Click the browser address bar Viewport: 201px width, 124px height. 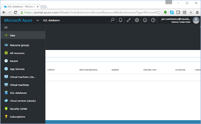(x=90, y=13)
